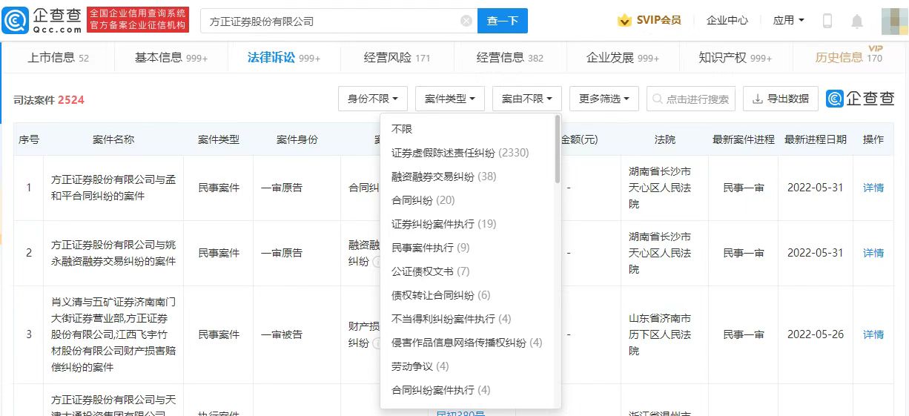The height and width of the screenshot is (416, 909).
Task: Click the search button 查一下
Action: [503, 21]
